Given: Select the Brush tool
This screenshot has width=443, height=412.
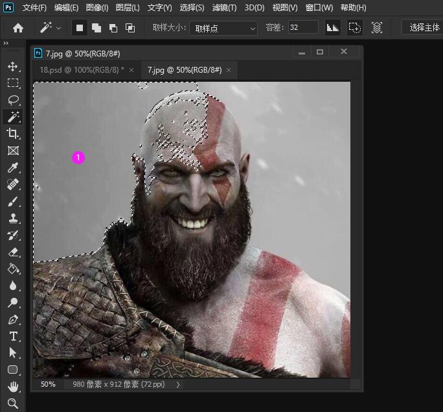Looking at the screenshot, I should pos(13,201).
